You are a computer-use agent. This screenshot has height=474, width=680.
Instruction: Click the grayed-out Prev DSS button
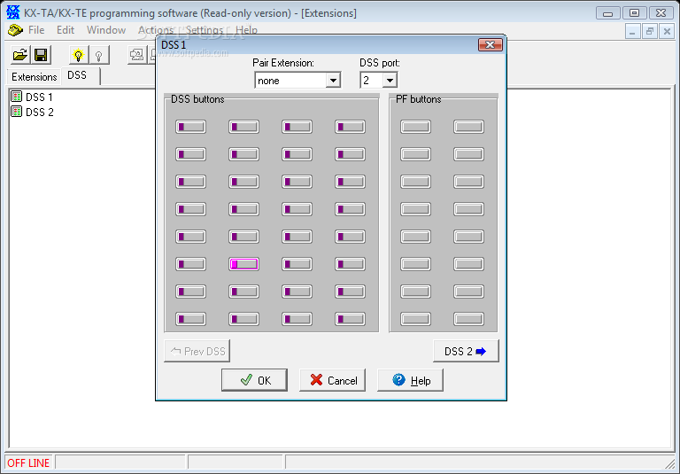197,351
